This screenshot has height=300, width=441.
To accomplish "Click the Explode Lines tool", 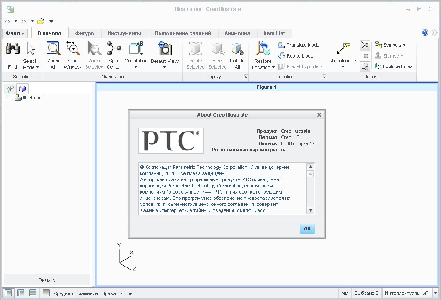I will coord(394,66).
